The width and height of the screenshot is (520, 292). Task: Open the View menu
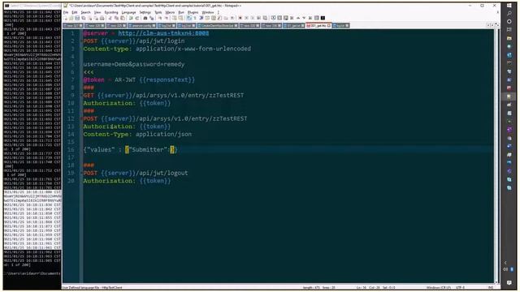(x=97, y=12)
